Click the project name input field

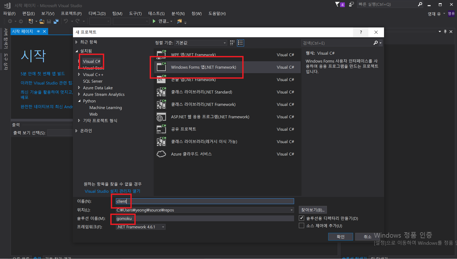[x=205, y=201]
